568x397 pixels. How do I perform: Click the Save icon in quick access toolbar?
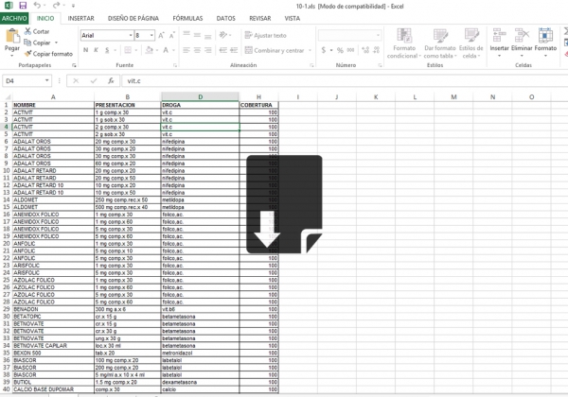[x=23, y=6]
